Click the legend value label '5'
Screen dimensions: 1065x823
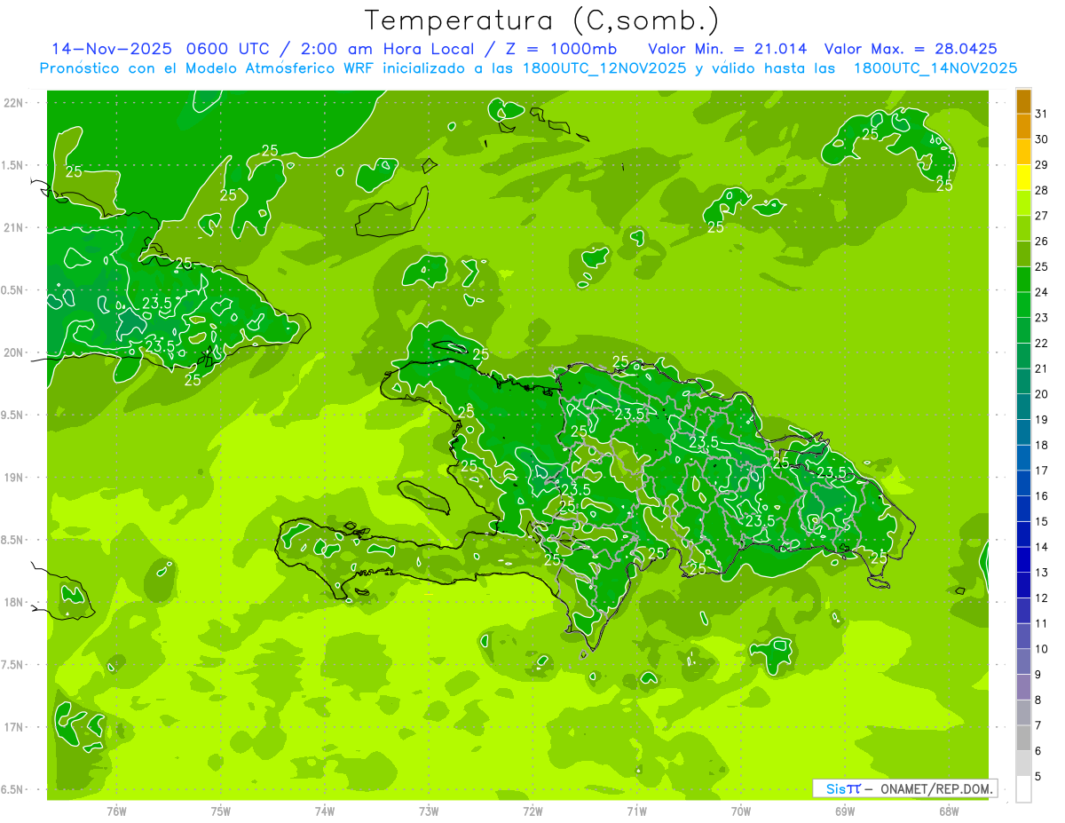coord(1038,776)
